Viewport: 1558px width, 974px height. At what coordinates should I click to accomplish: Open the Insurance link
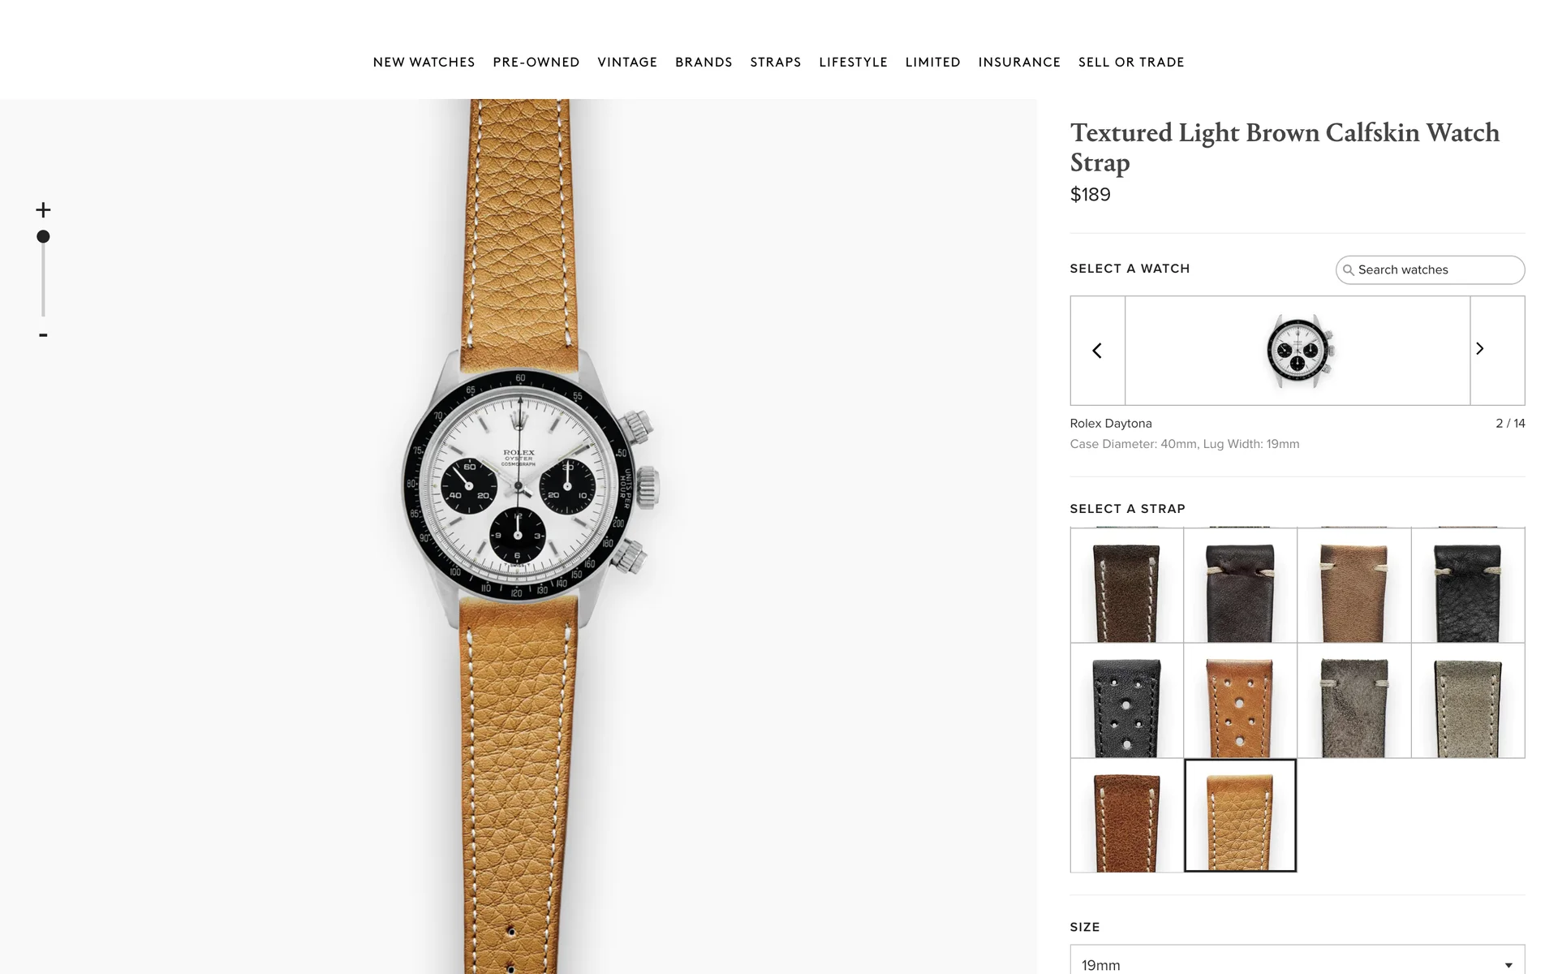[x=1019, y=62]
